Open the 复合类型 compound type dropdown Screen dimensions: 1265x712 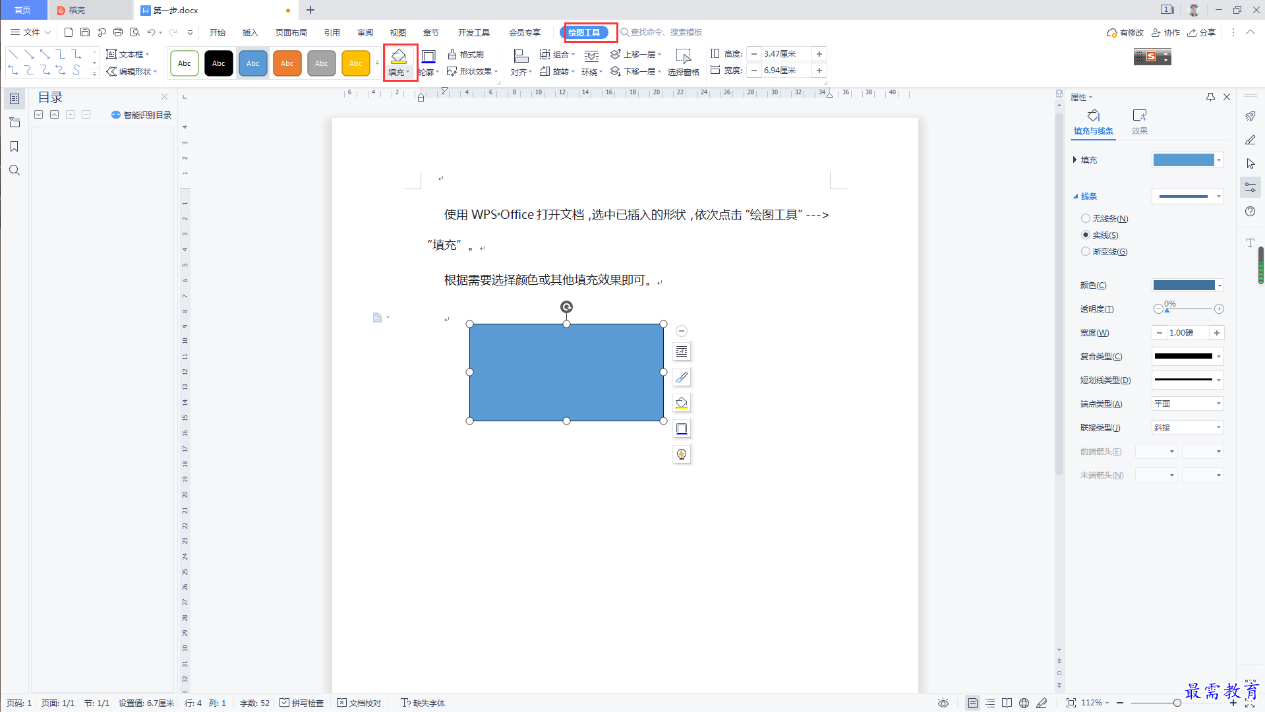pos(1188,356)
